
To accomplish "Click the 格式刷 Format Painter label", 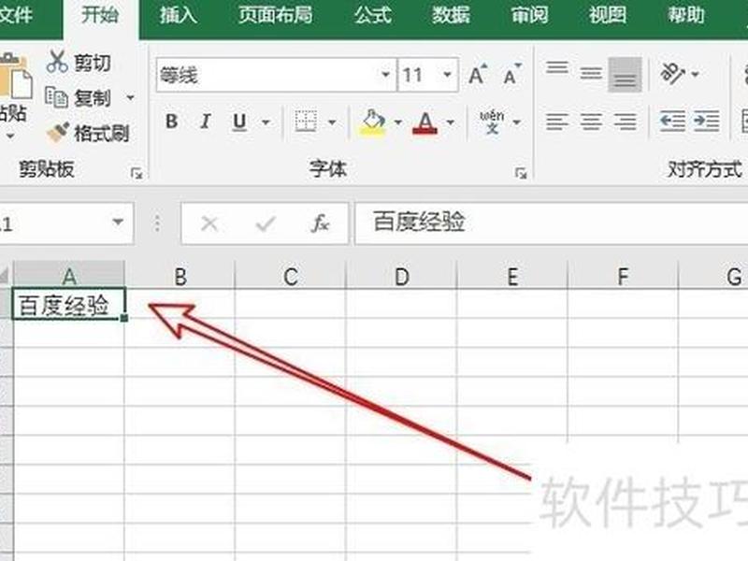I will tap(102, 133).
